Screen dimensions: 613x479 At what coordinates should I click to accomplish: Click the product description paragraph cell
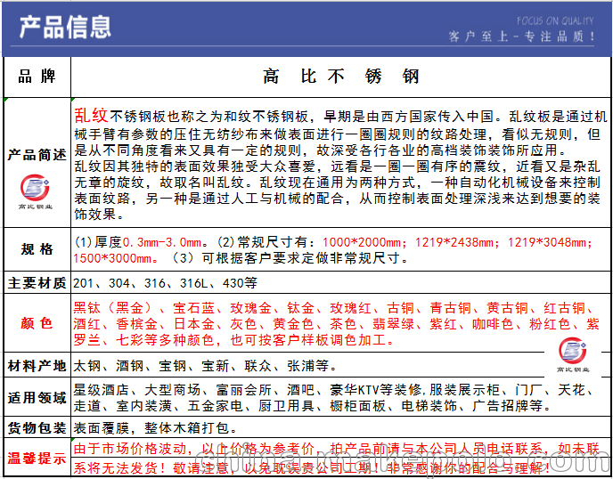click(341, 163)
